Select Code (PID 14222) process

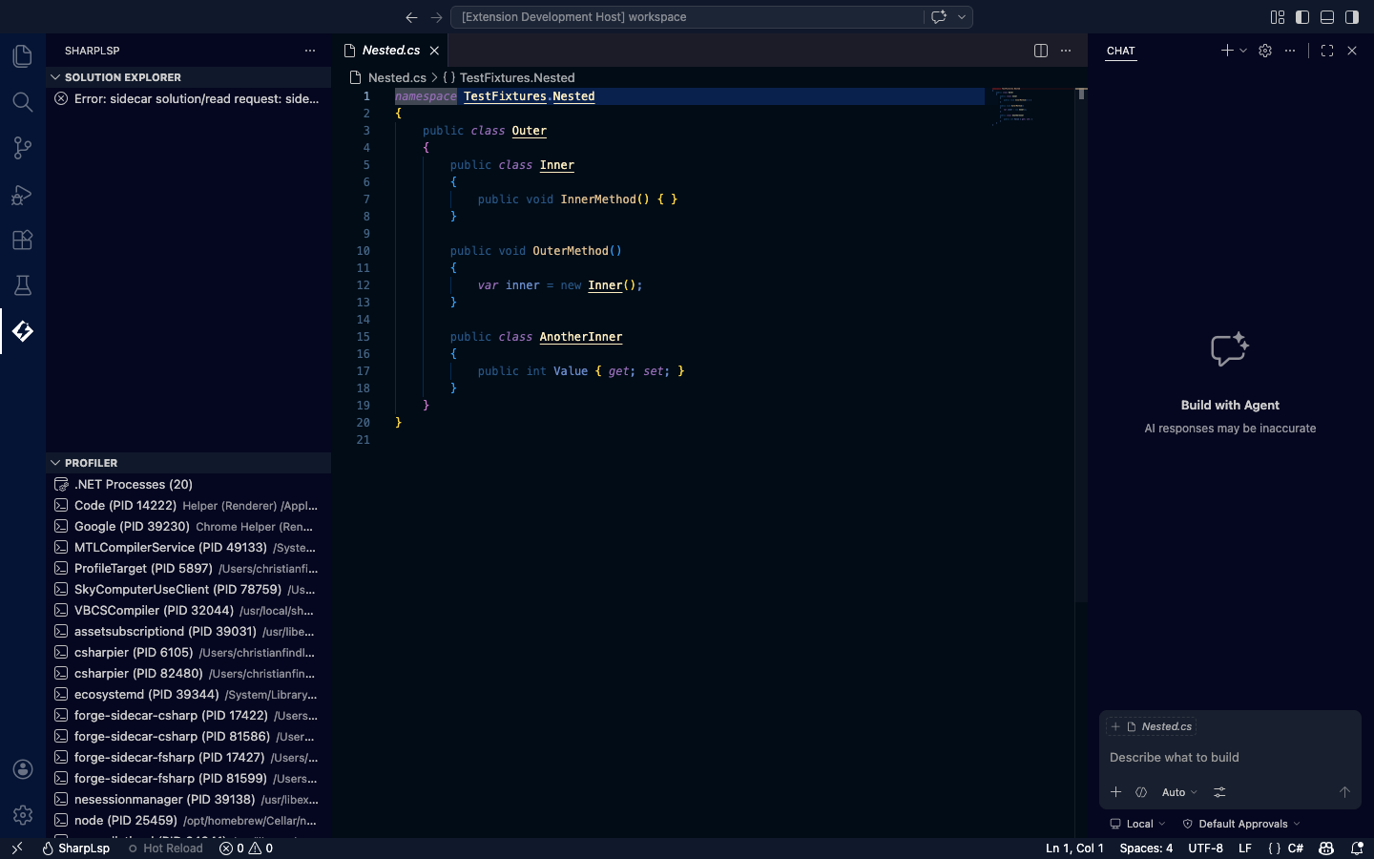(x=188, y=505)
